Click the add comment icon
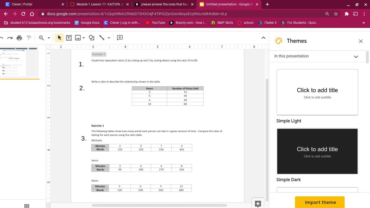The height and width of the screenshot is (208, 370). point(120,38)
